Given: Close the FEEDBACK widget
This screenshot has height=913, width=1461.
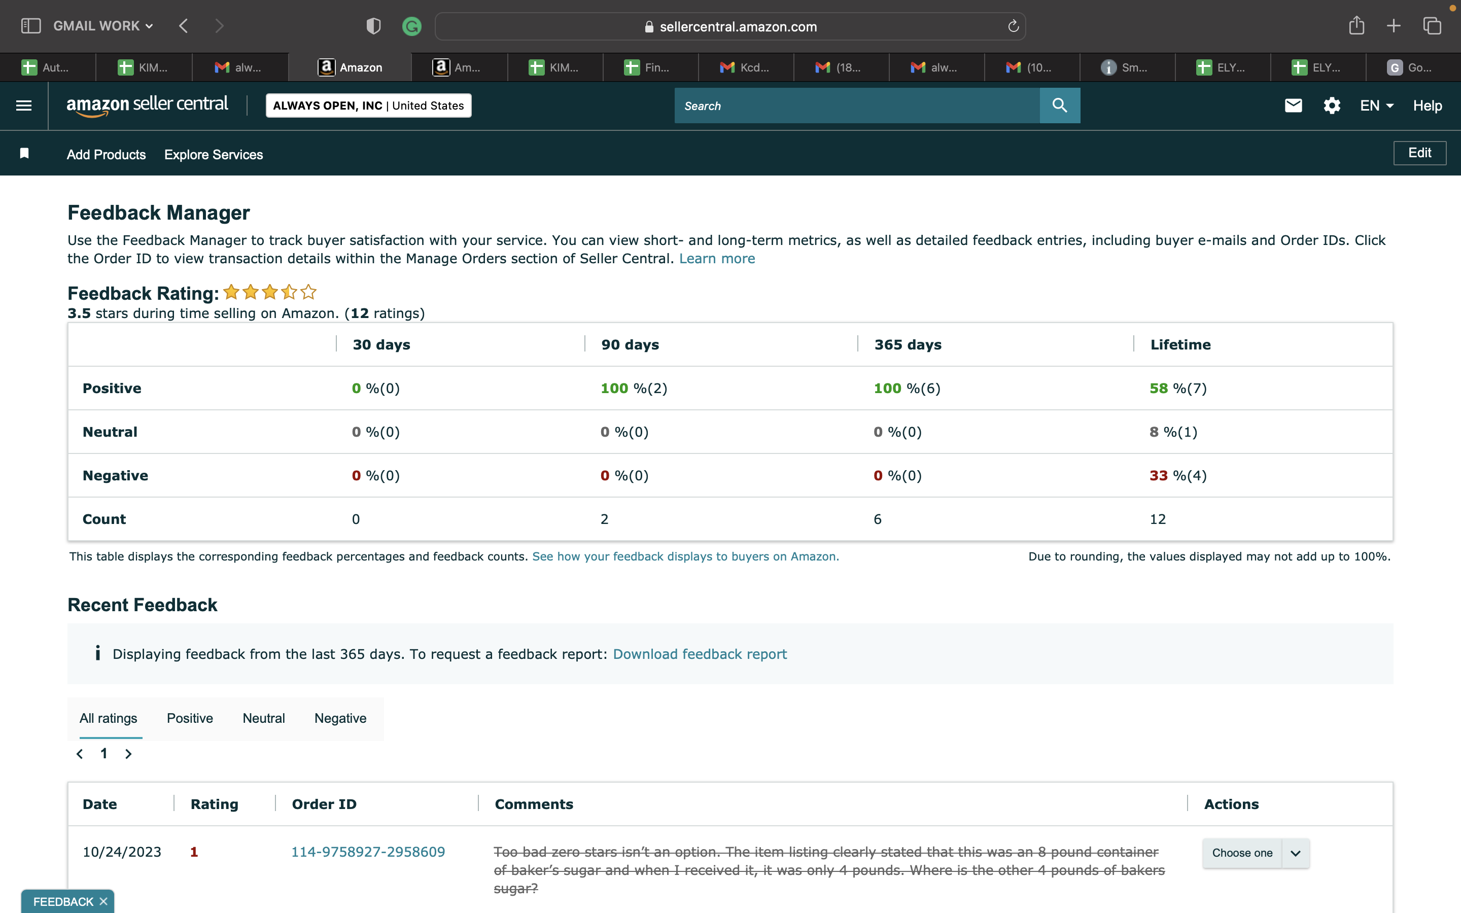Looking at the screenshot, I should click(103, 901).
